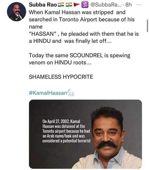The width and height of the screenshot is (149, 170).
Task: Open the Subba Rao display name
Action: [43, 5]
